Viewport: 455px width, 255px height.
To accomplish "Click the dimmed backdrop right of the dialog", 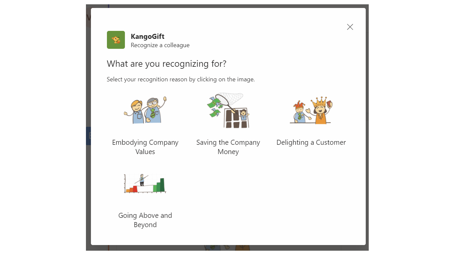I will pyautogui.click(x=367, y=133).
